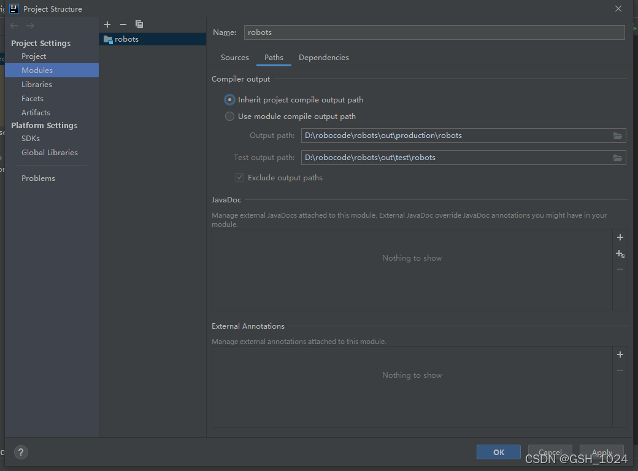Select Inherit project compile output path
Image resolution: width=638 pixels, height=471 pixels.
[230, 99]
